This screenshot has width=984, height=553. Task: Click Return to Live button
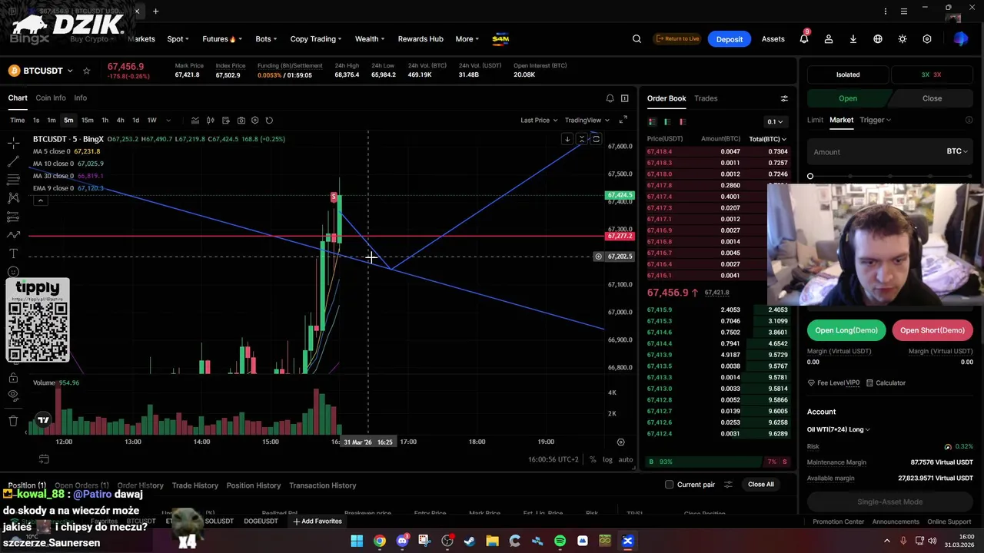point(677,39)
